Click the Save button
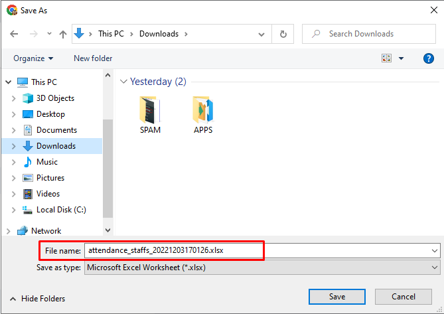Viewport: 444px width, 314px height. 337,297
